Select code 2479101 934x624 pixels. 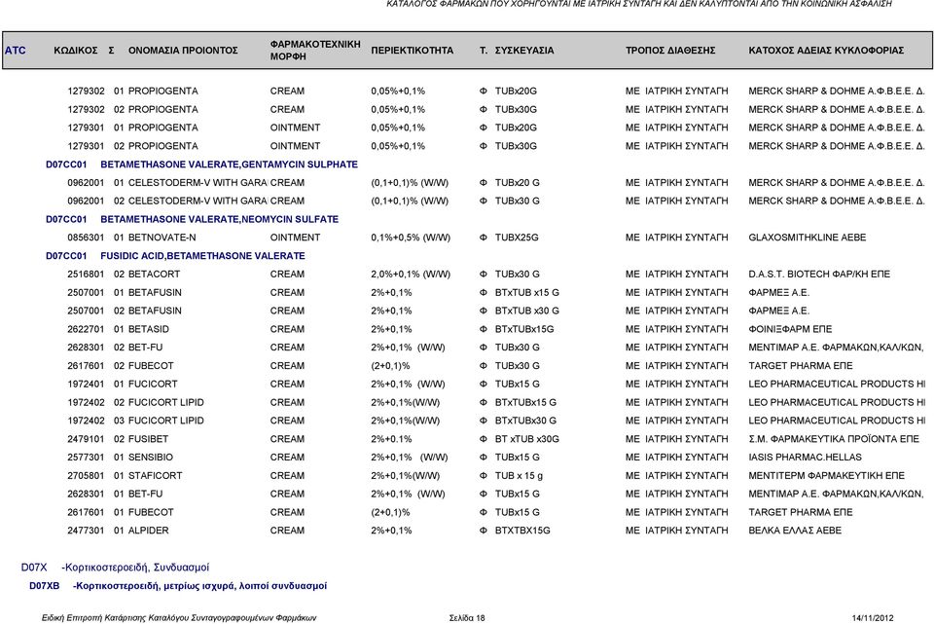86,439
